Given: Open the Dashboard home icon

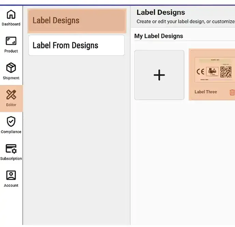Looking at the screenshot, I should coord(11,14).
